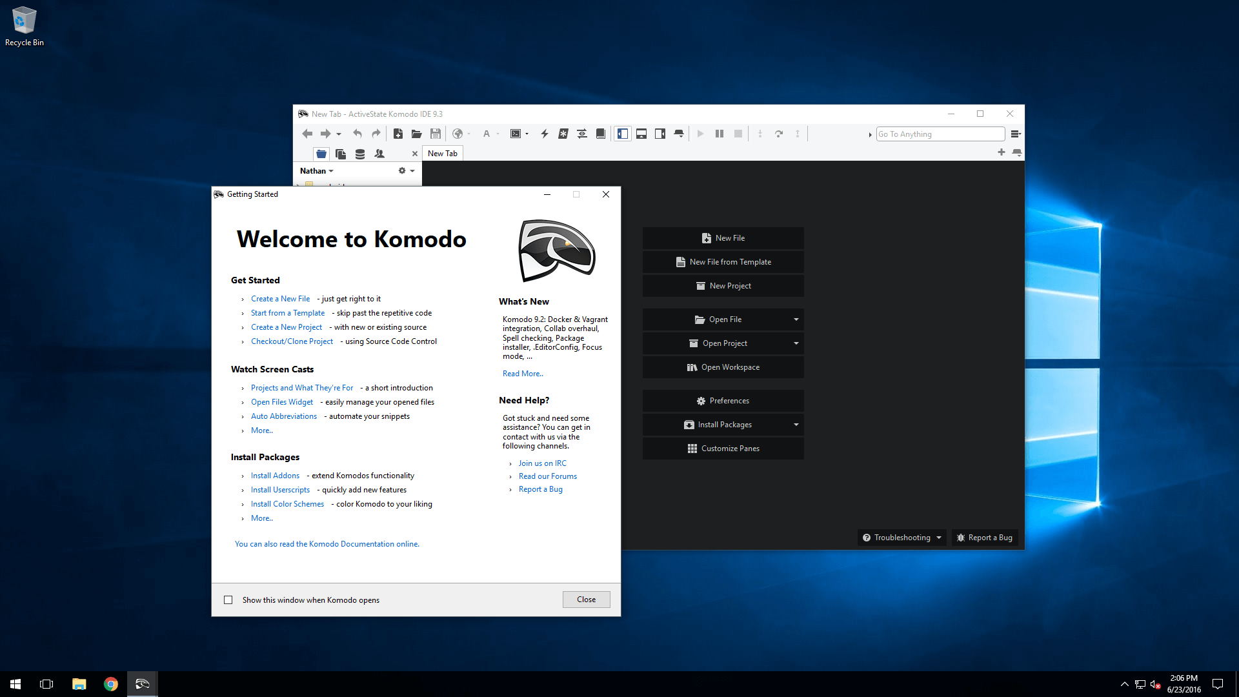Viewport: 1239px width, 697px height.
Task: Open the Nathan directory dropdown
Action: pyautogui.click(x=317, y=171)
